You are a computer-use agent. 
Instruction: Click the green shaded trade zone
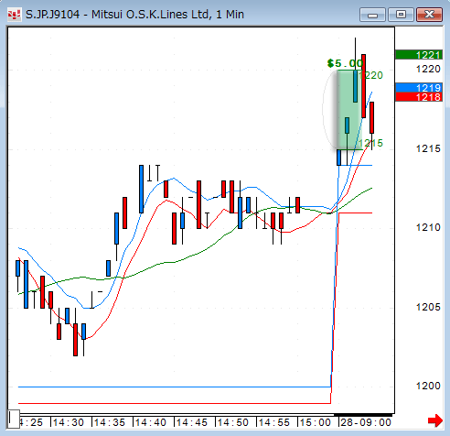349,110
